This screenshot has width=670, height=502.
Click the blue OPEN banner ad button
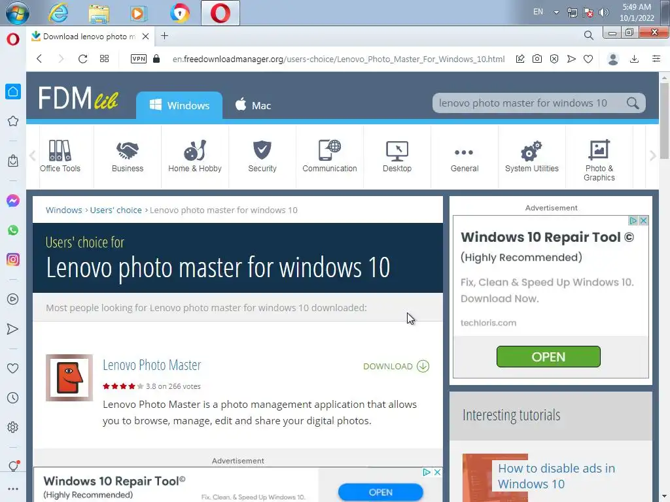coord(380,492)
